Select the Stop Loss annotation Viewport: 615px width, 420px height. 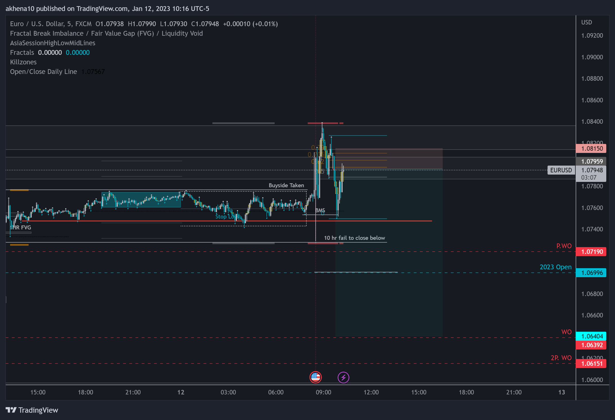click(227, 216)
